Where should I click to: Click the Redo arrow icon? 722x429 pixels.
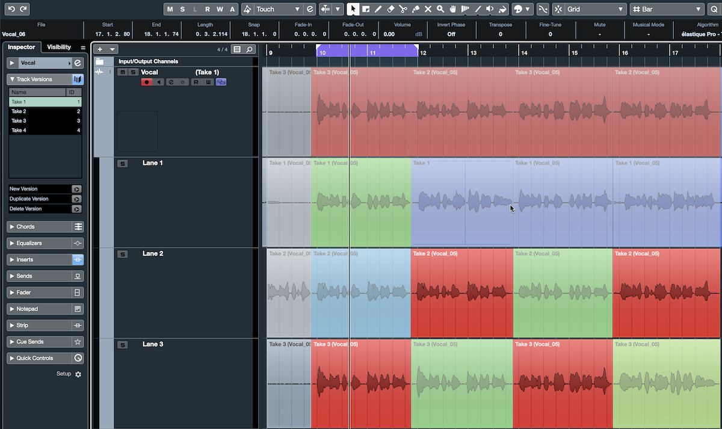point(23,9)
